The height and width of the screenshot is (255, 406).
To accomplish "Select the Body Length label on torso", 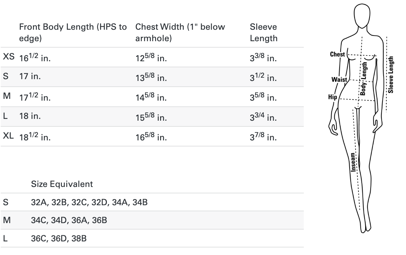I will [363, 78].
